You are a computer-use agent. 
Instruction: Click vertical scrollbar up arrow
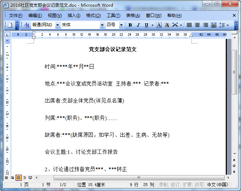tap(234, 37)
